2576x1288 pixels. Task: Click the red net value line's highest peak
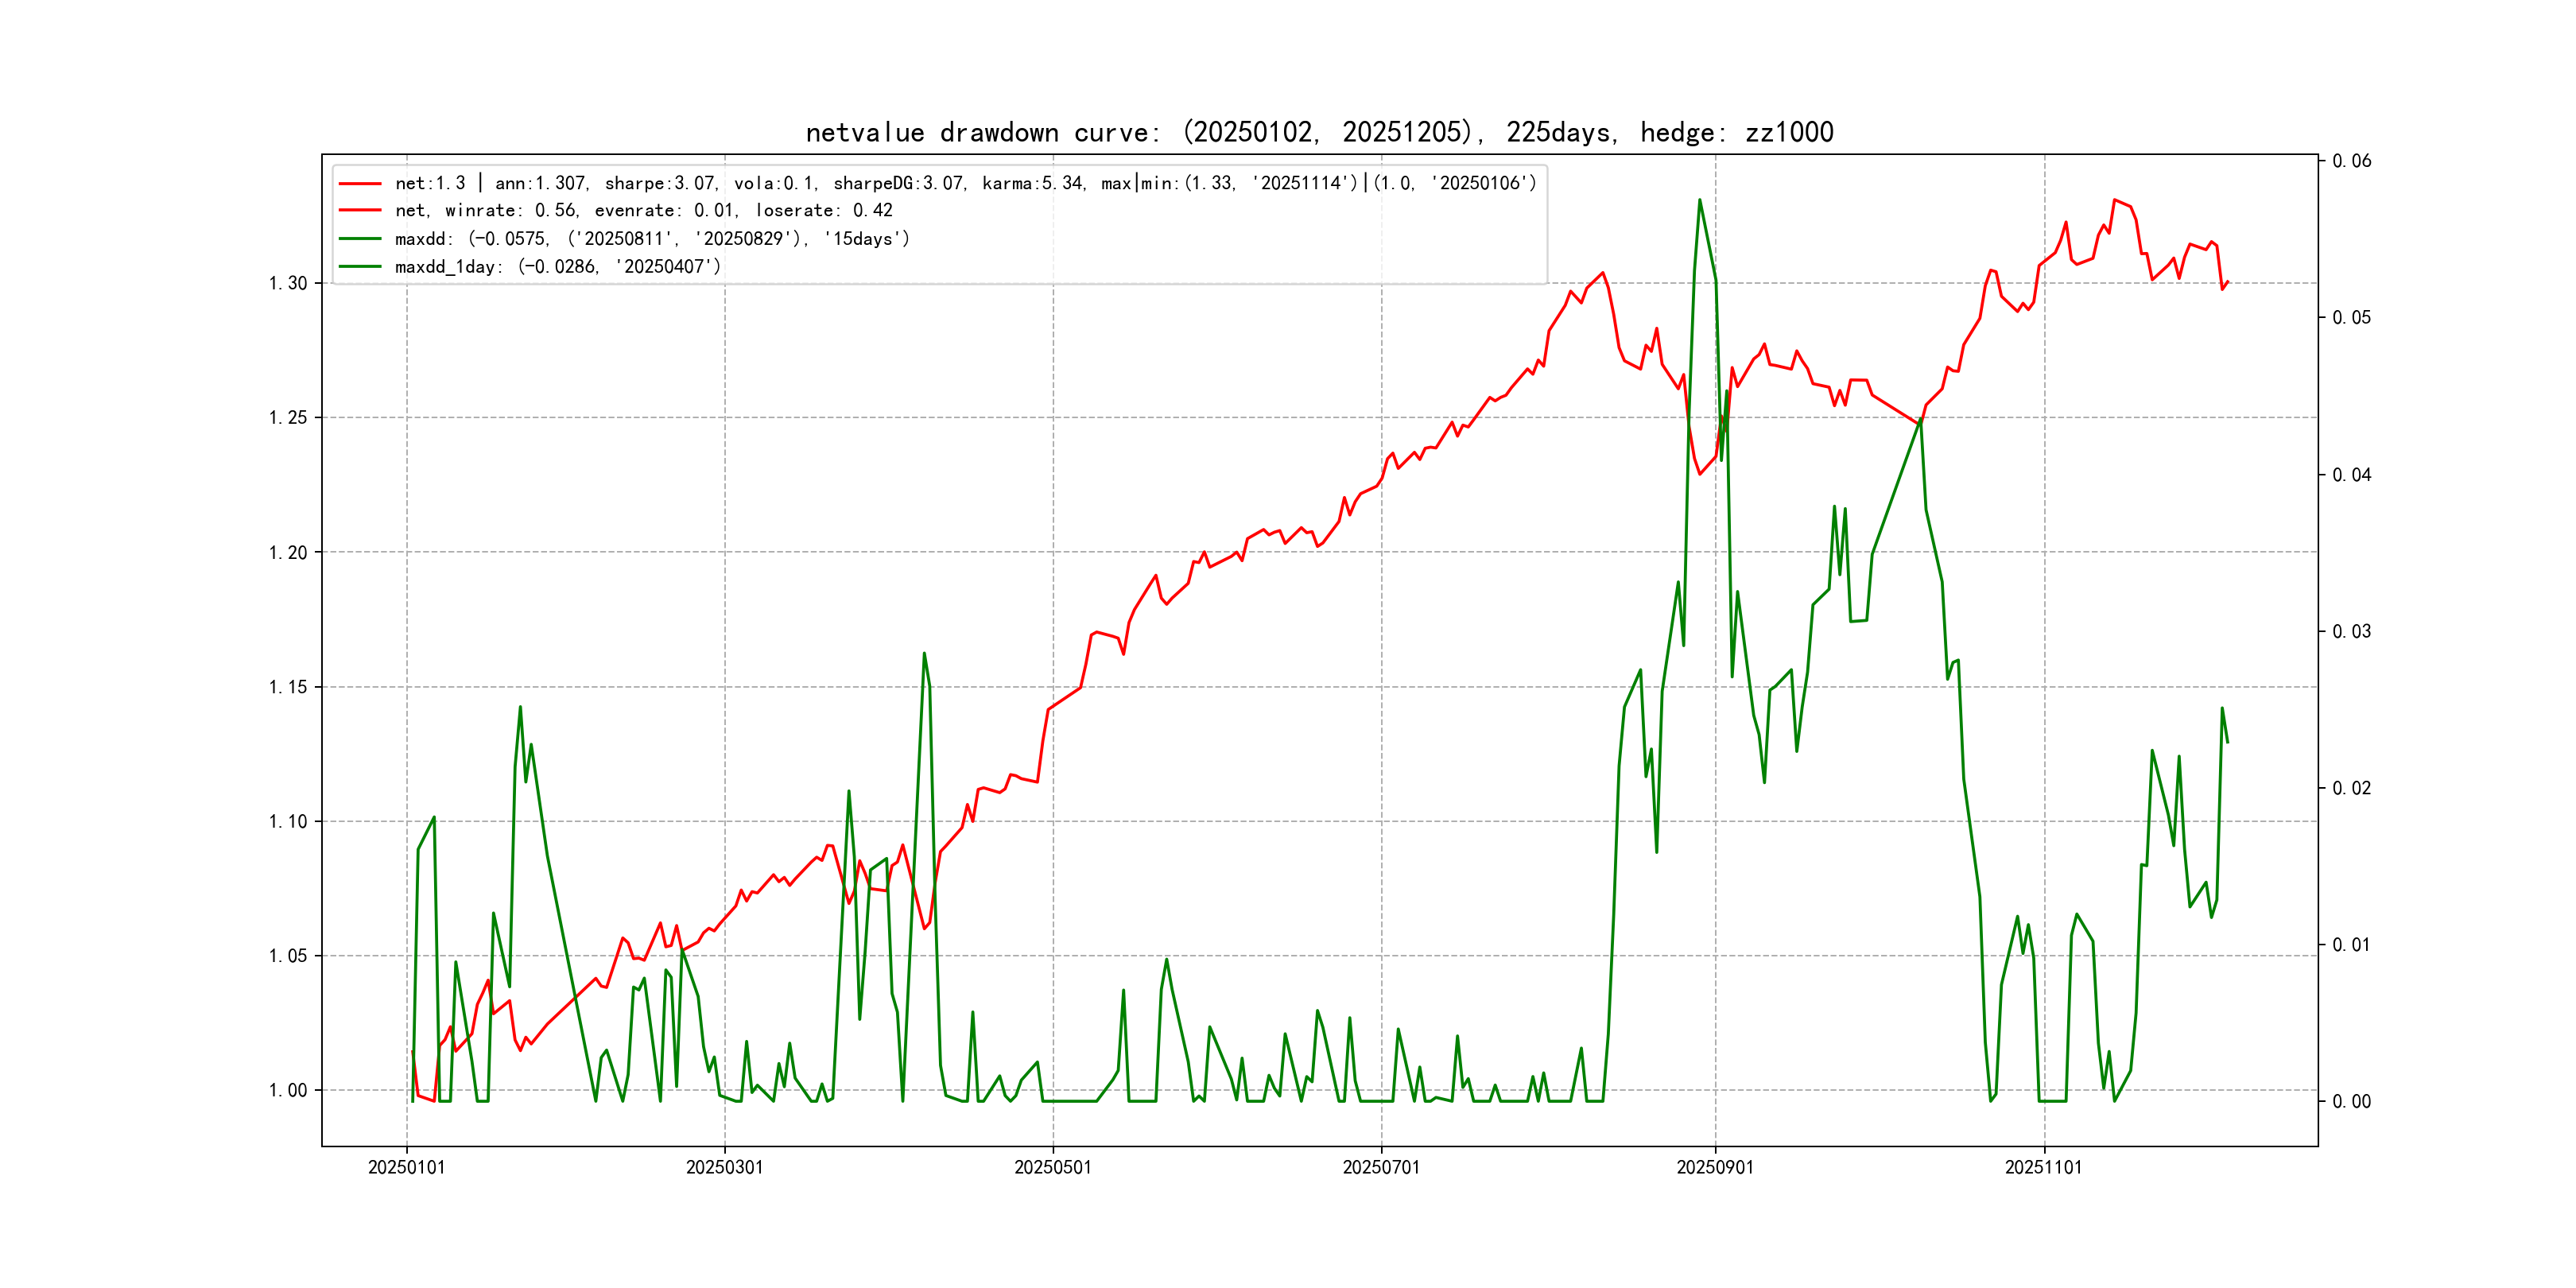pyautogui.click(x=2114, y=200)
